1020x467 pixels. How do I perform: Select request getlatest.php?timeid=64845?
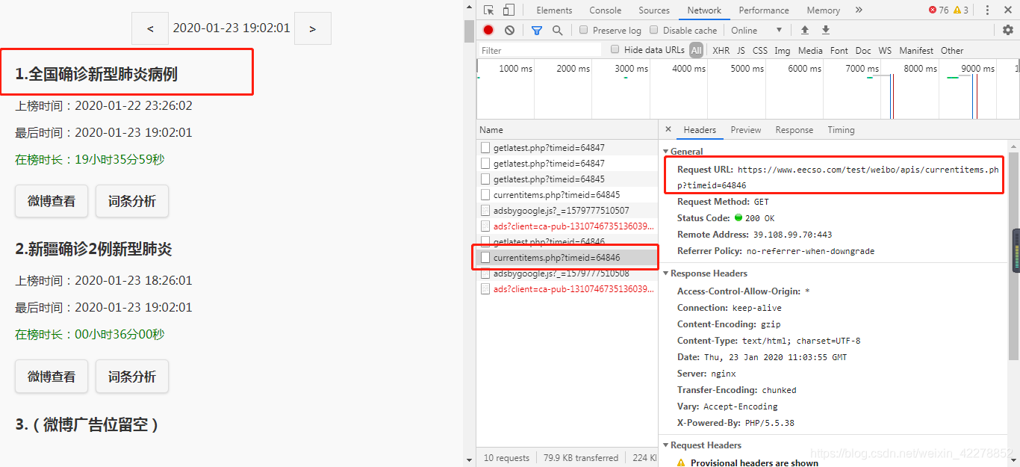click(567, 179)
